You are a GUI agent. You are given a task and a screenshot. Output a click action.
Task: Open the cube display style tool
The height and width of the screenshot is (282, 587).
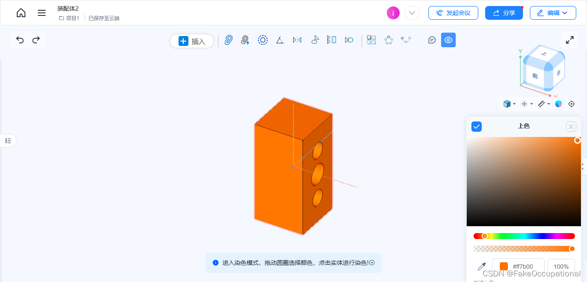pyautogui.click(x=507, y=104)
